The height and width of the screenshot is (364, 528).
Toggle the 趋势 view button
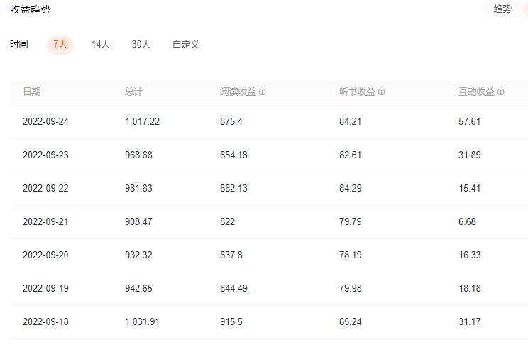pos(502,9)
